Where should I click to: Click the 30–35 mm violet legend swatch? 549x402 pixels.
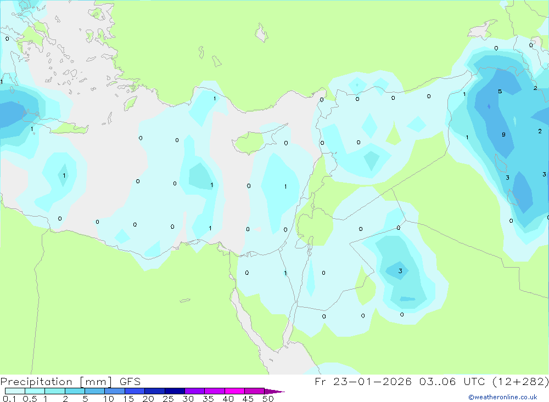194,391
